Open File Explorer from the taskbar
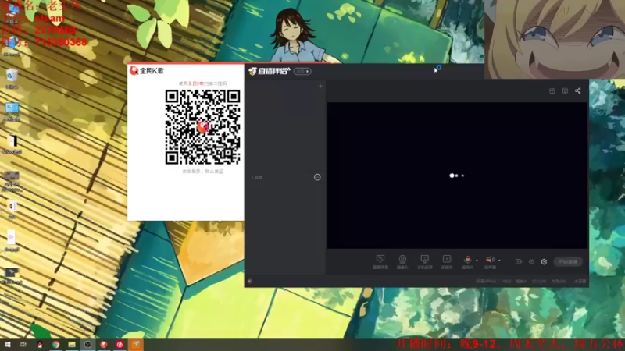This screenshot has height=351, width=625. coord(72,345)
